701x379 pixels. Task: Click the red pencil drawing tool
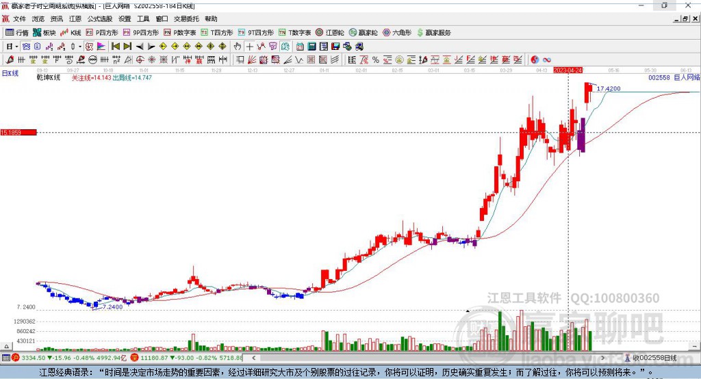click(x=10, y=60)
